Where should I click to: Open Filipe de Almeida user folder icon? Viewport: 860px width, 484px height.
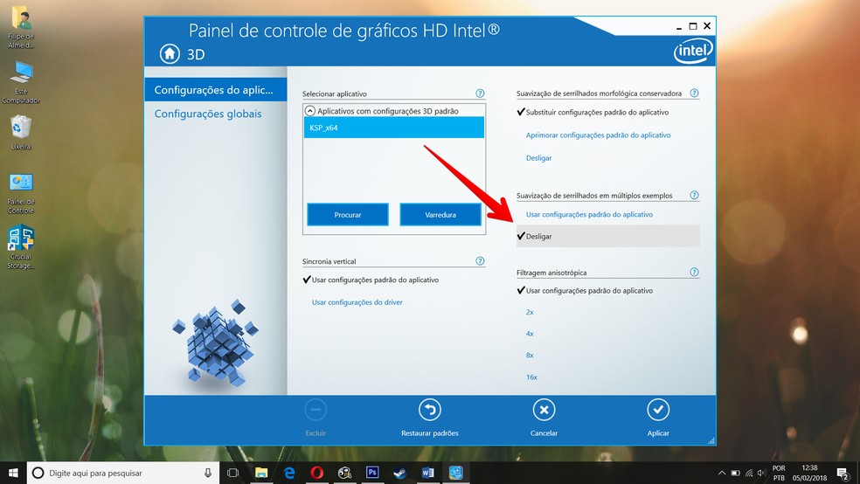click(21, 27)
